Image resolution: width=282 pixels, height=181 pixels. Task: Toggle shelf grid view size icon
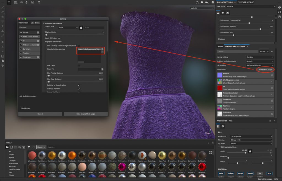(211, 153)
